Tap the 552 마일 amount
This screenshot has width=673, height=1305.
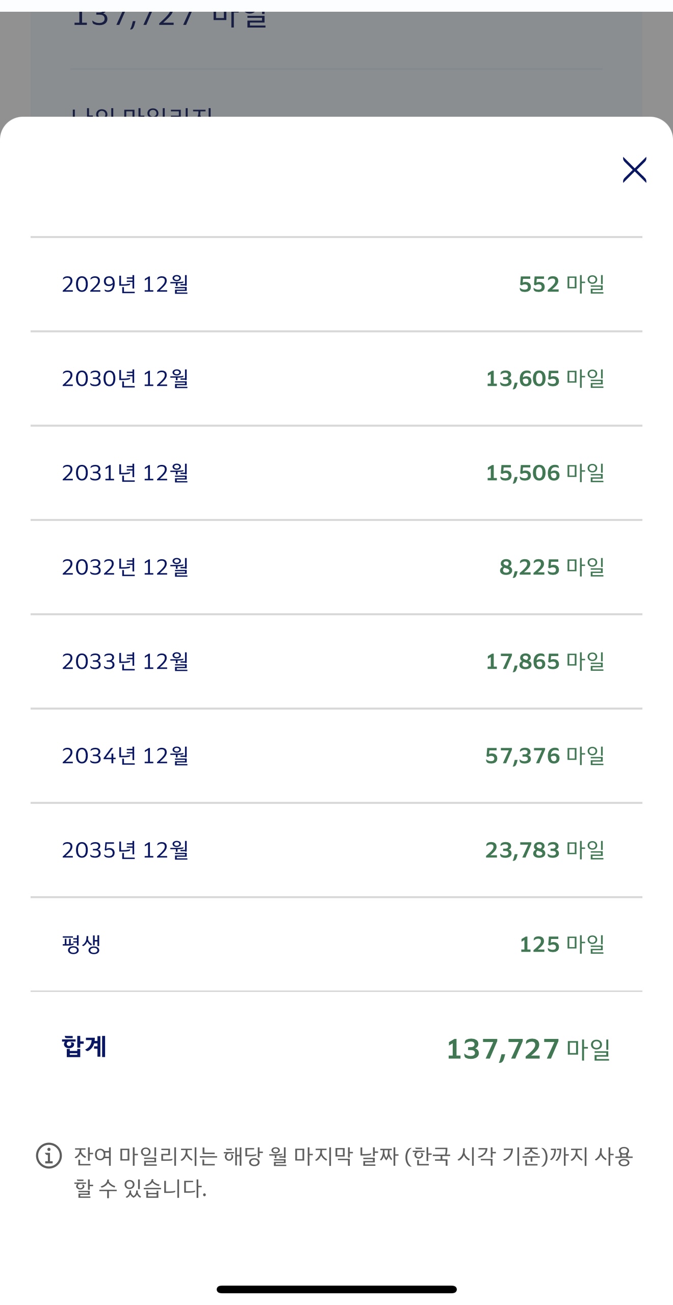point(561,284)
